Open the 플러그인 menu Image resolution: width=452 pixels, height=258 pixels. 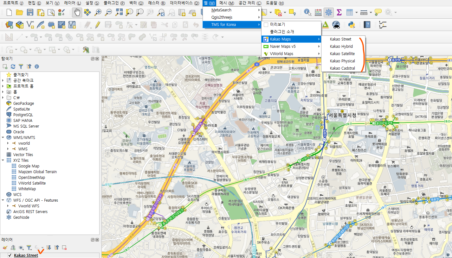[114, 3]
